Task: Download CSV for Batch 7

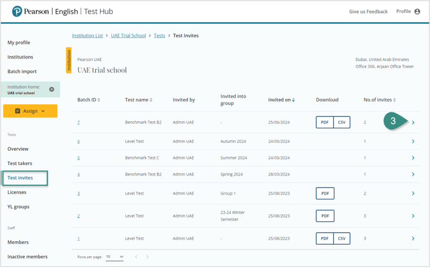Action: coord(342,122)
